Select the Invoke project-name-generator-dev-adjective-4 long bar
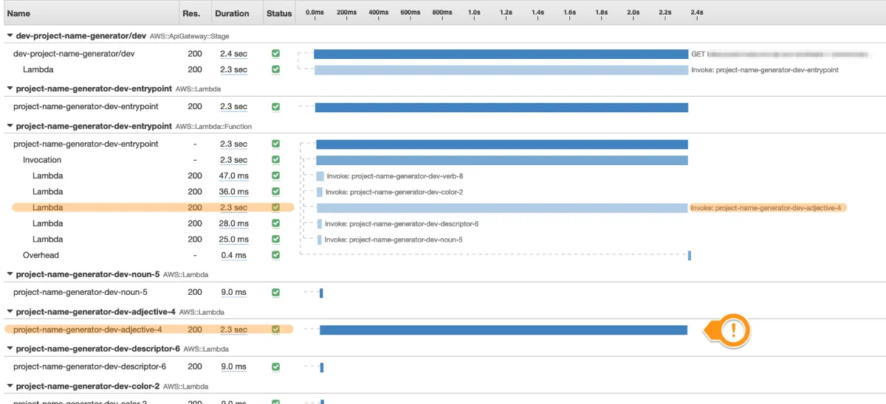The width and height of the screenshot is (886, 404). (502, 208)
